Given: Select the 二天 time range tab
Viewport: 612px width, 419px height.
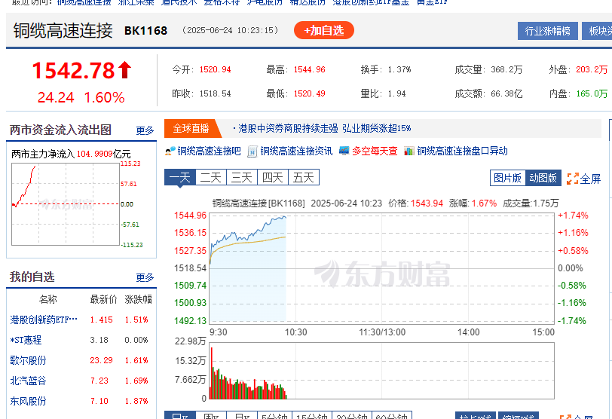Looking at the screenshot, I should click(211, 178).
